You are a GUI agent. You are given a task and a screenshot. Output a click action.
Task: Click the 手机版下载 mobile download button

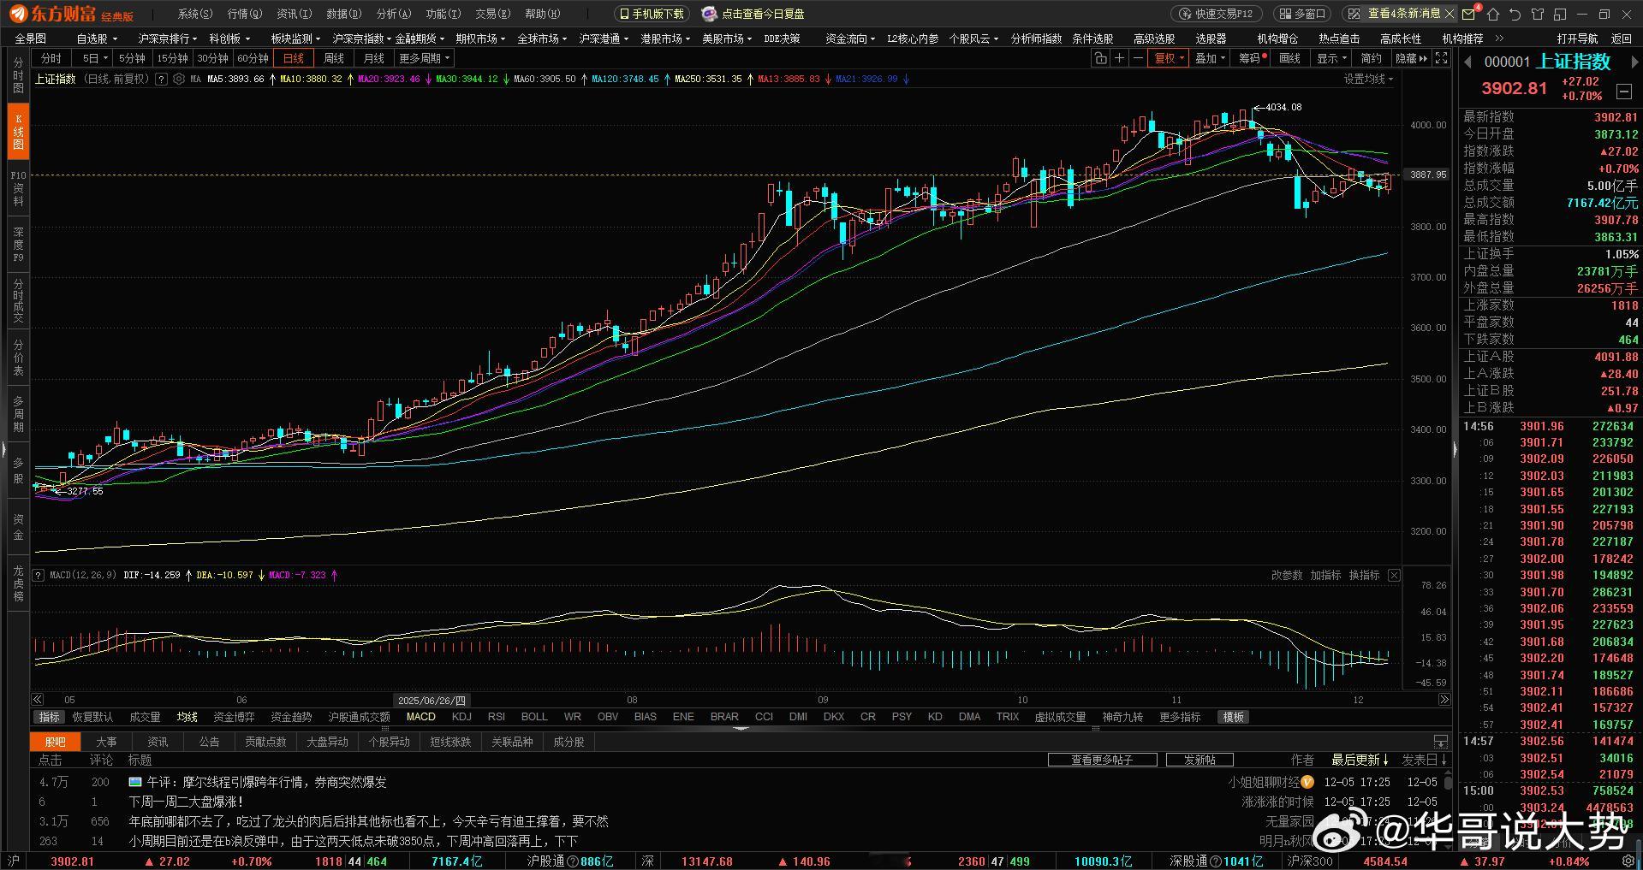[652, 14]
